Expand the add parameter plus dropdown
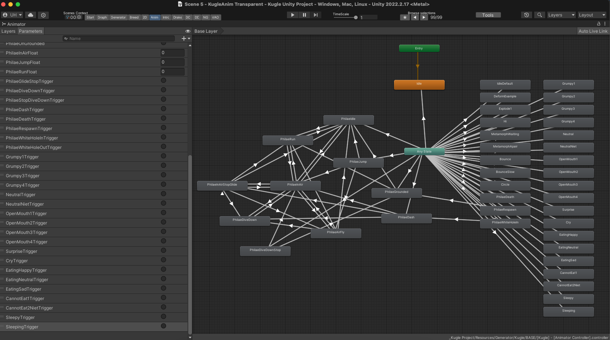This screenshot has height=340, width=610. point(186,39)
